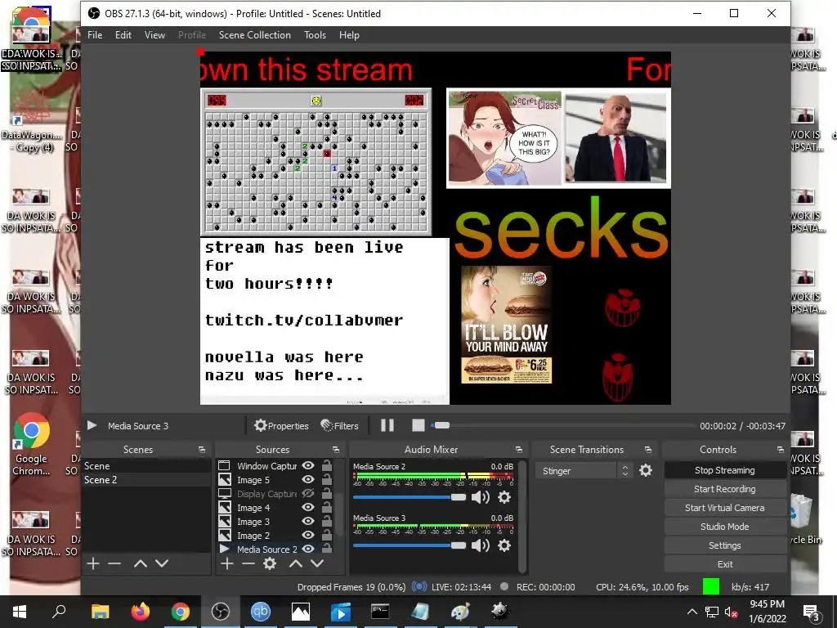The width and height of the screenshot is (837, 628).
Task: Remove selected scene with minus icon
Action: coord(114,563)
